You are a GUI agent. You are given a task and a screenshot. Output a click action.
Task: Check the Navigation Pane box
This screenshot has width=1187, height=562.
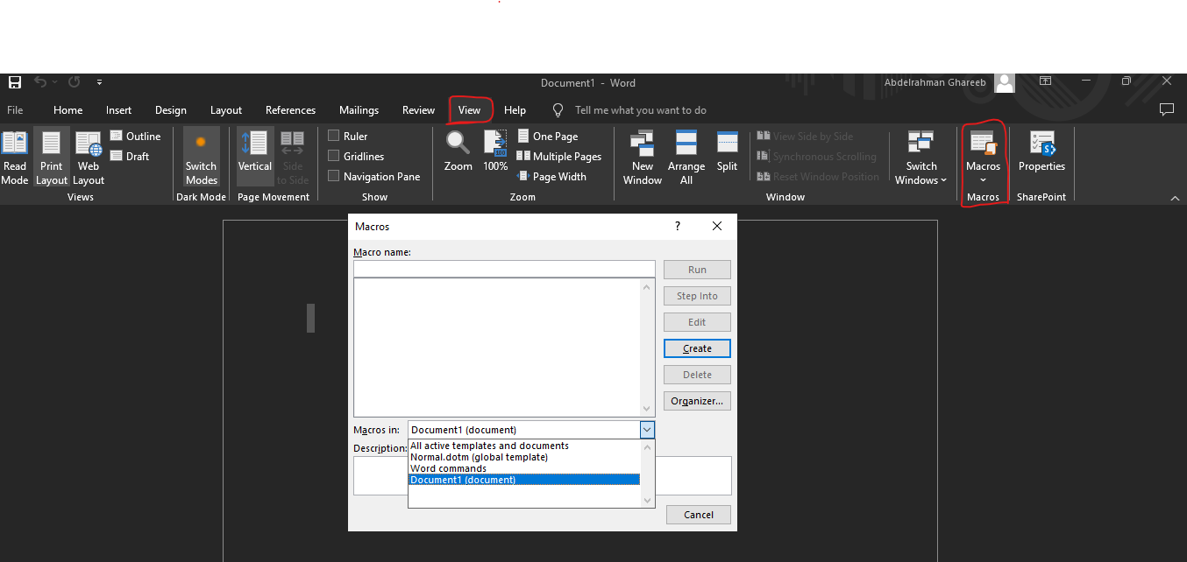pos(334,176)
